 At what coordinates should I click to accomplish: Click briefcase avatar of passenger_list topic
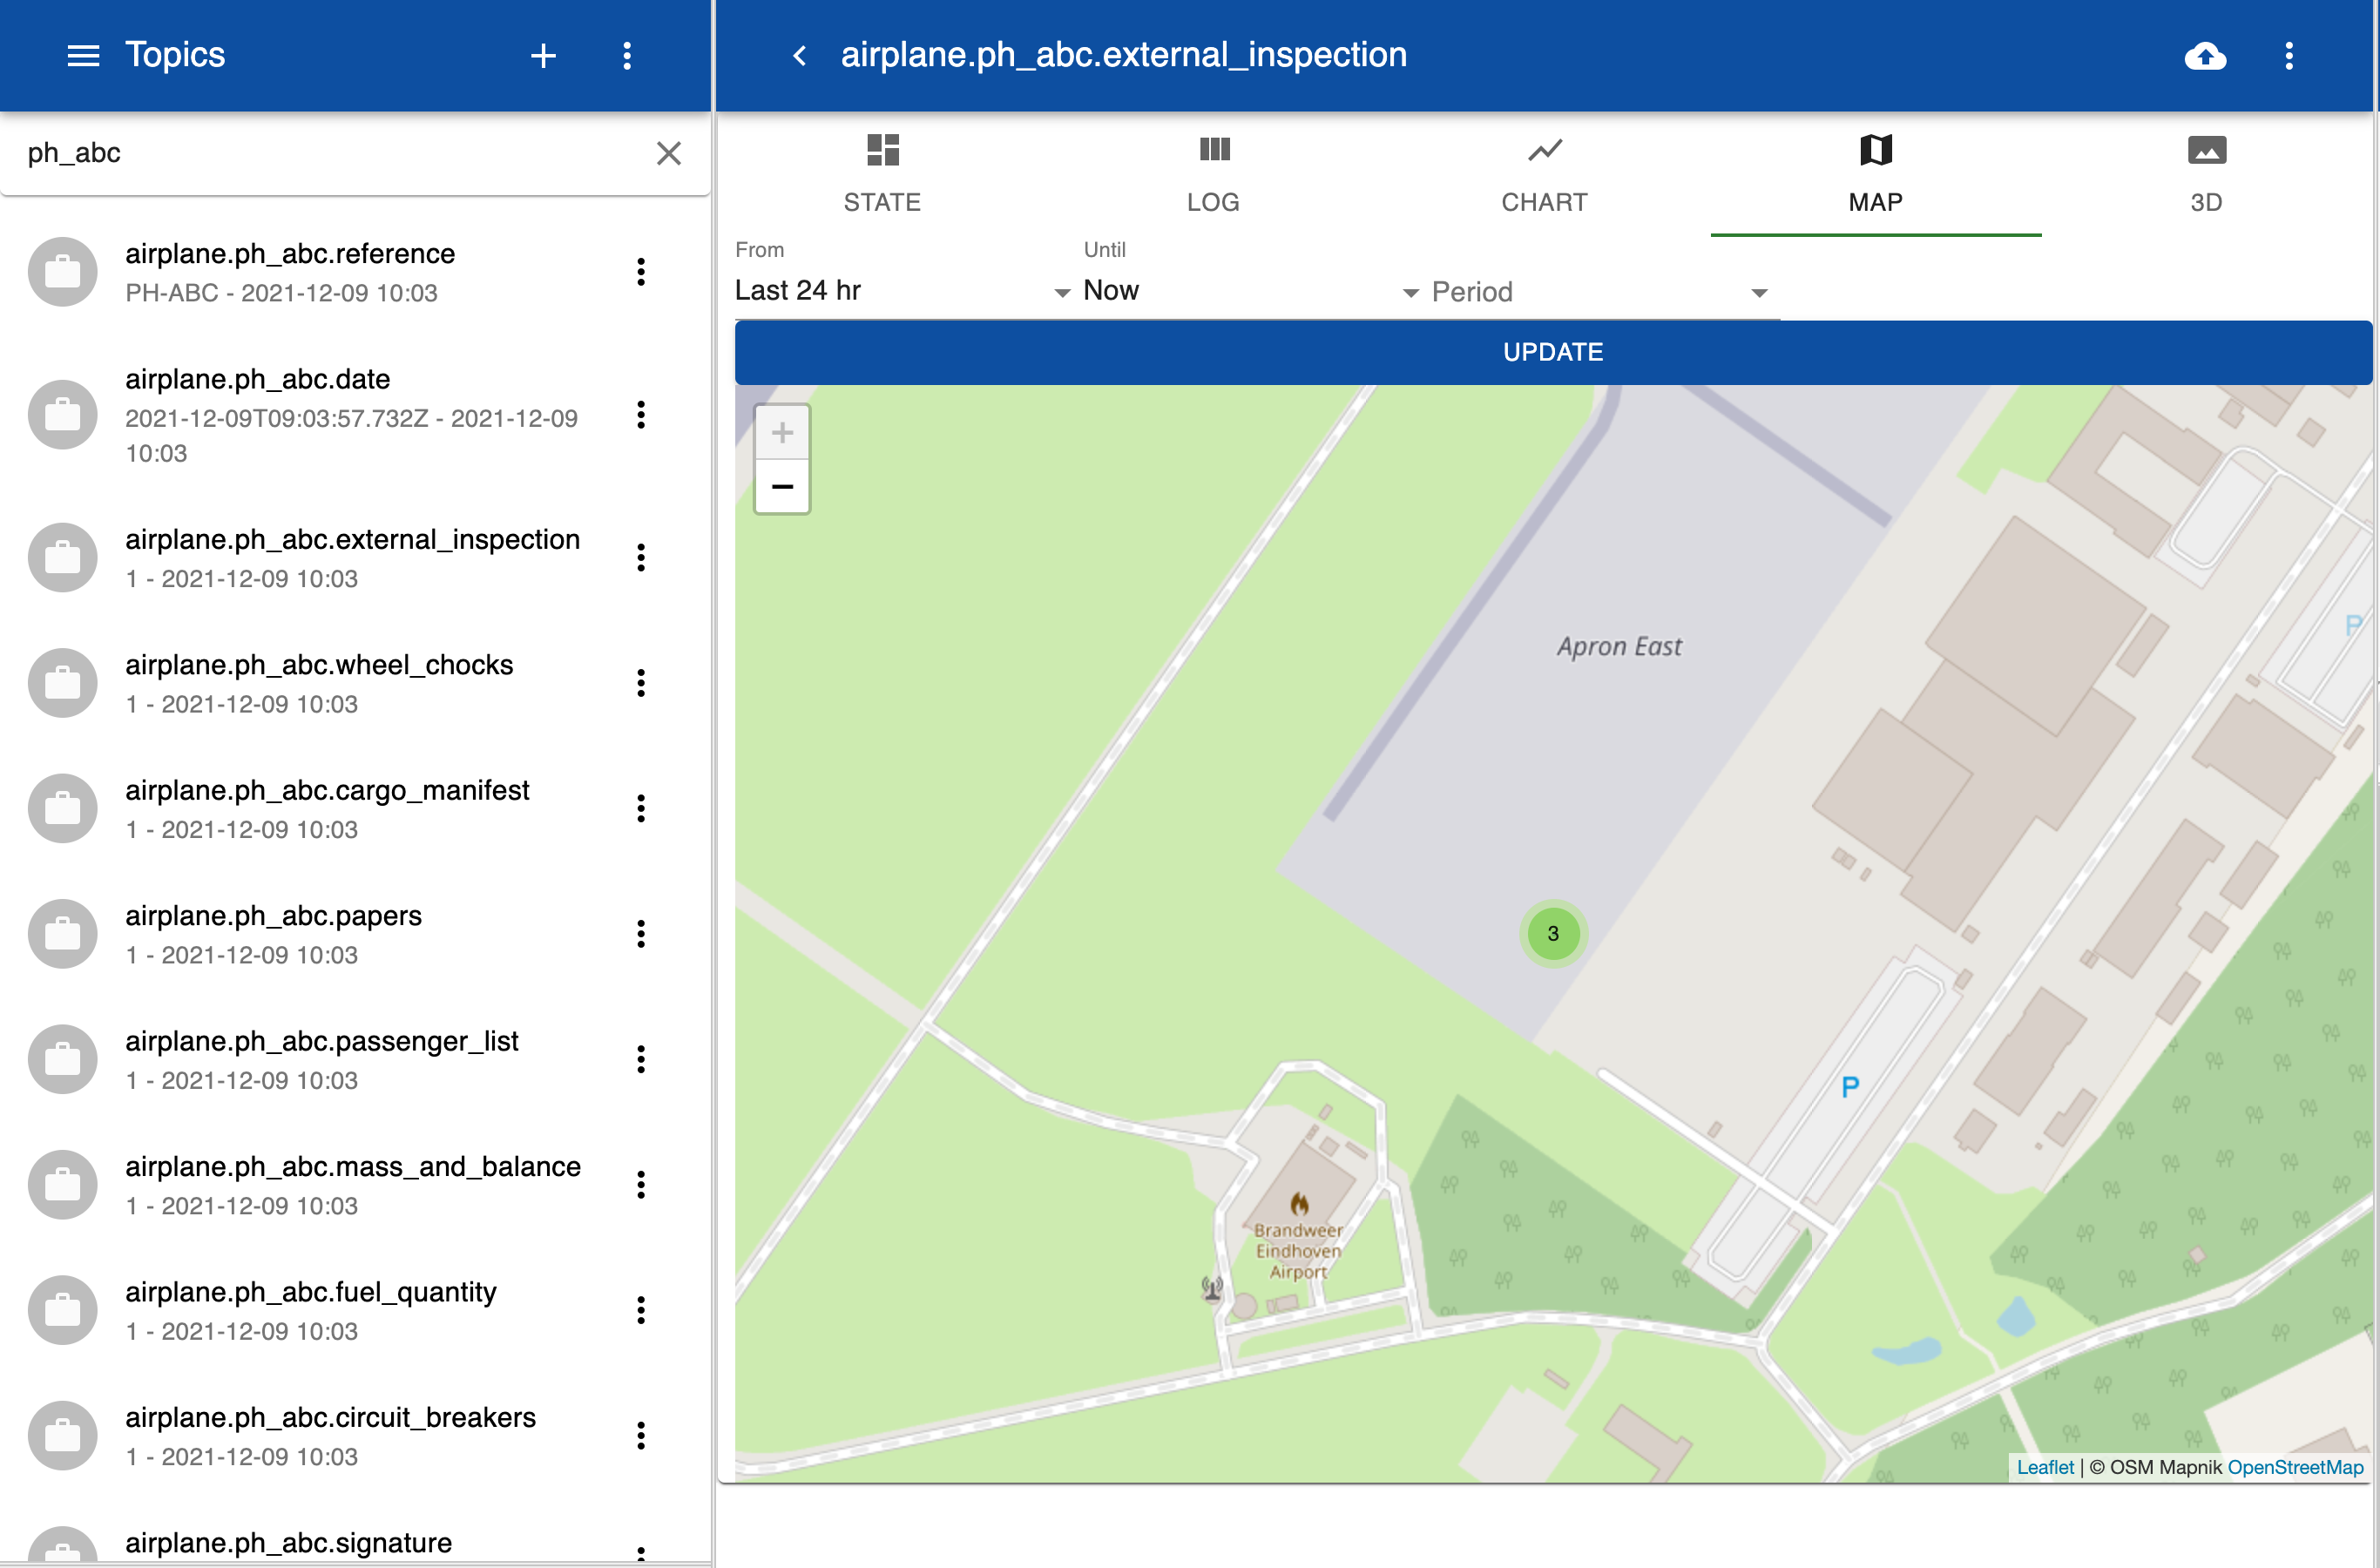[x=62, y=1059]
